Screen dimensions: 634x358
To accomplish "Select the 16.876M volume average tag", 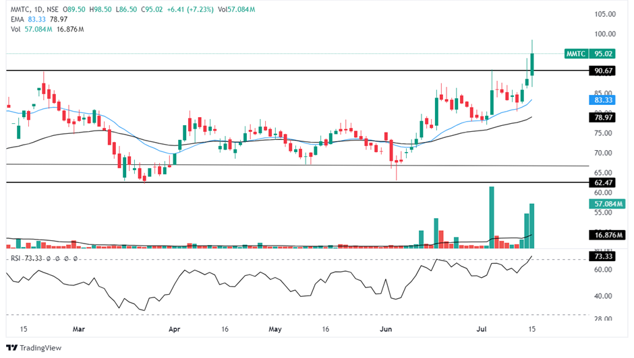I will (606, 235).
